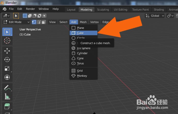This screenshot has width=178, height=114.
Task: Add a Plane mesh from menu
Action: [84, 28]
